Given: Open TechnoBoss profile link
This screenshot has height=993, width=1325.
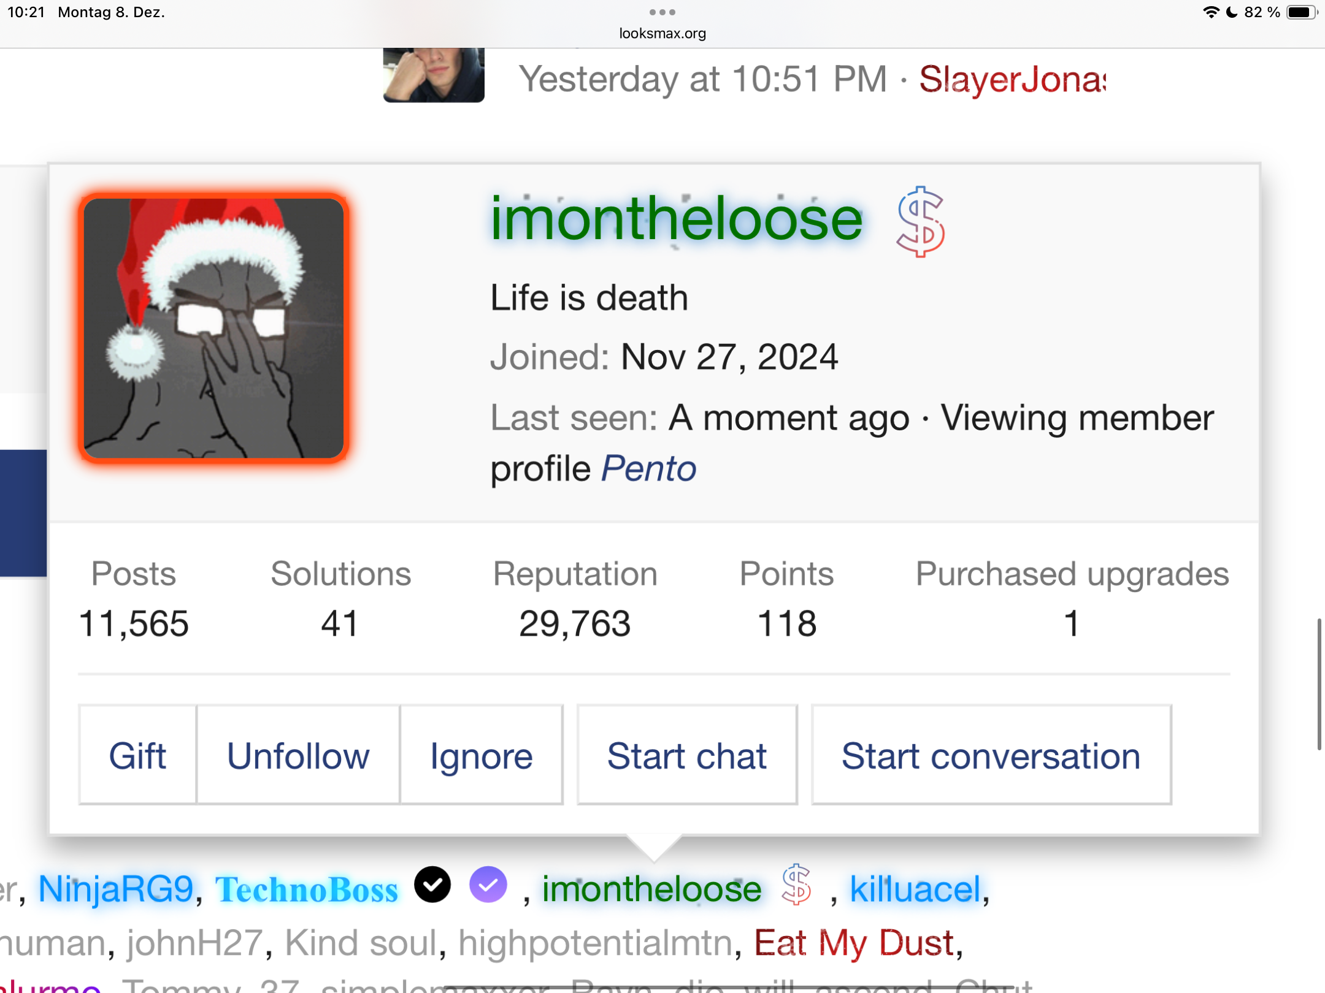Looking at the screenshot, I should click(x=307, y=889).
